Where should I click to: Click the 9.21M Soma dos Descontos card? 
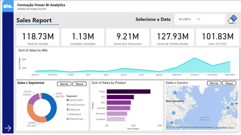[128, 37]
